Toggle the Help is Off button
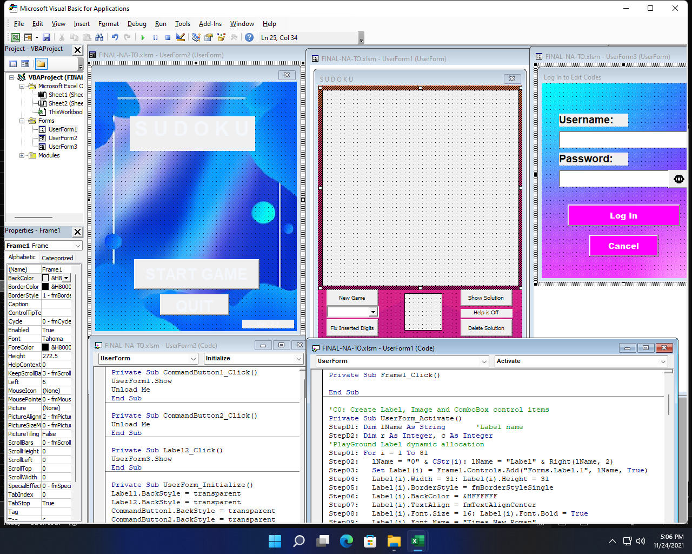 click(x=486, y=313)
